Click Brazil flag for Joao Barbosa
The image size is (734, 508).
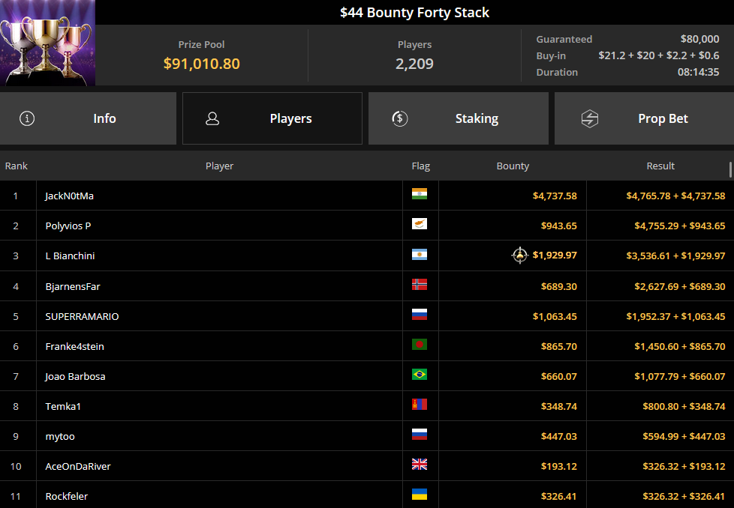(420, 375)
